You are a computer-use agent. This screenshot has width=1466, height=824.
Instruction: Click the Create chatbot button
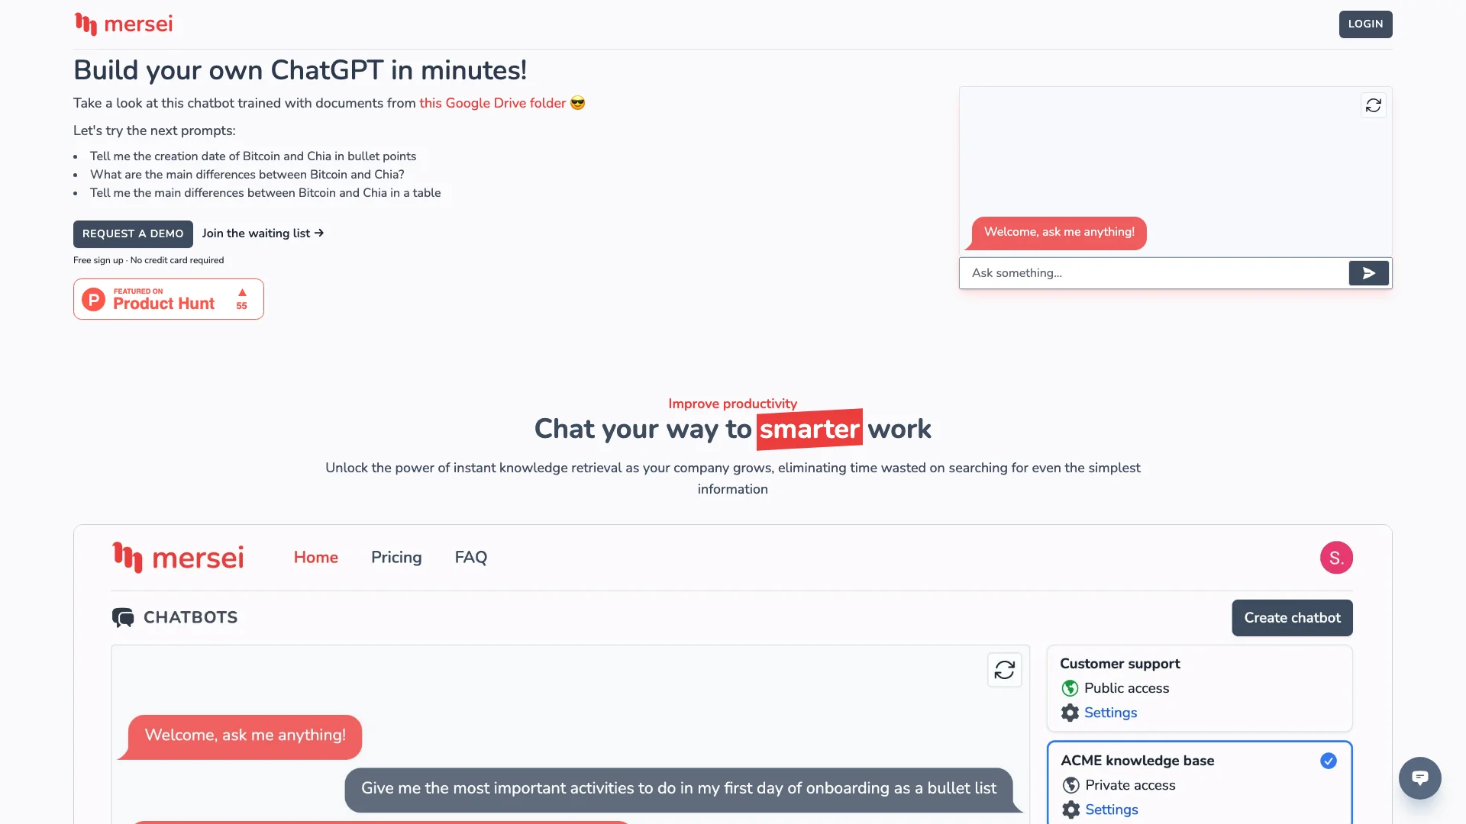1292,618
